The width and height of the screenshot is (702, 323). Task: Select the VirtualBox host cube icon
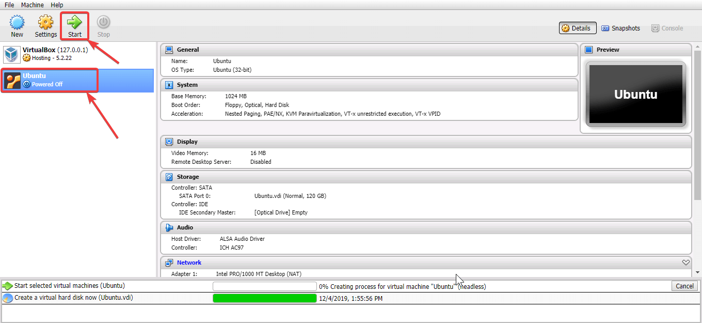[11, 54]
